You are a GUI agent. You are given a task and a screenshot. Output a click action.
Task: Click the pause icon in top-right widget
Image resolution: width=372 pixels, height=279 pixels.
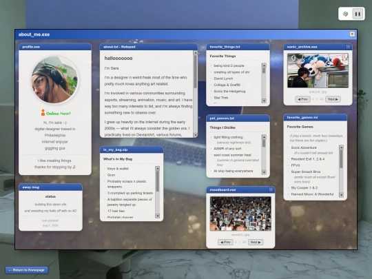pos(358,14)
